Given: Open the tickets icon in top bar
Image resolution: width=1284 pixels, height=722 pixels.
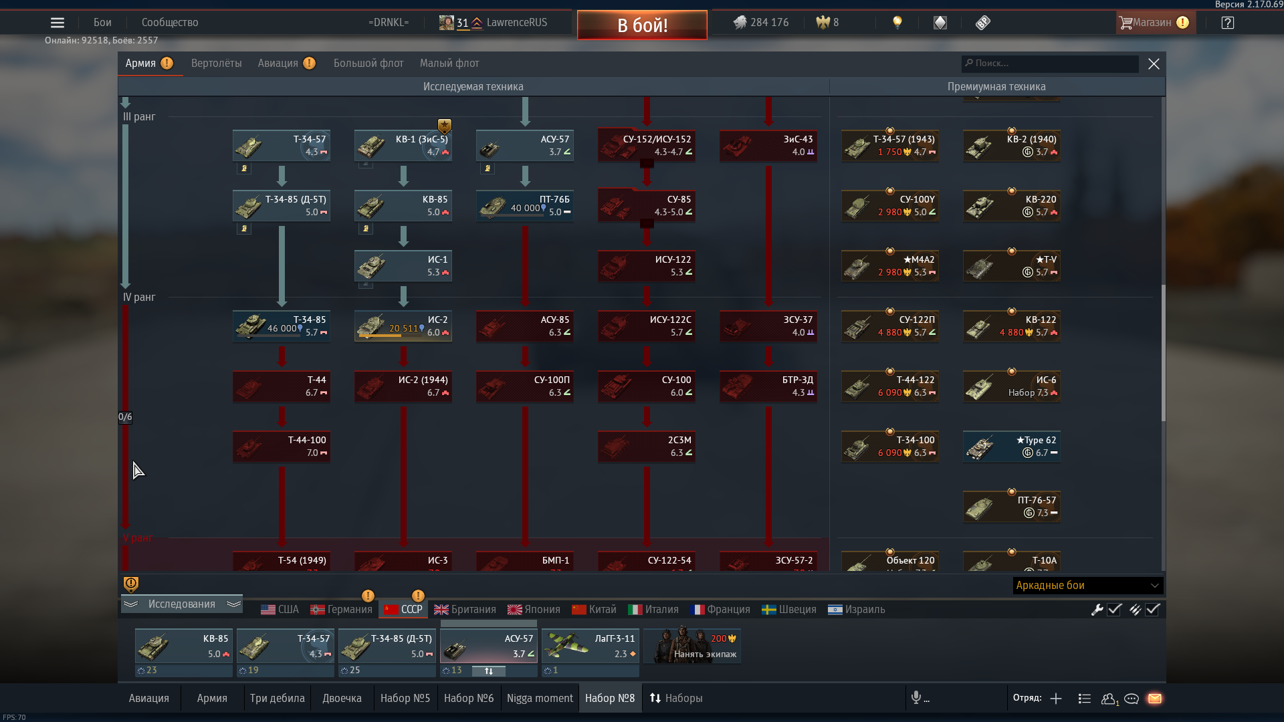Looking at the screenshot, I should [982, 23].
